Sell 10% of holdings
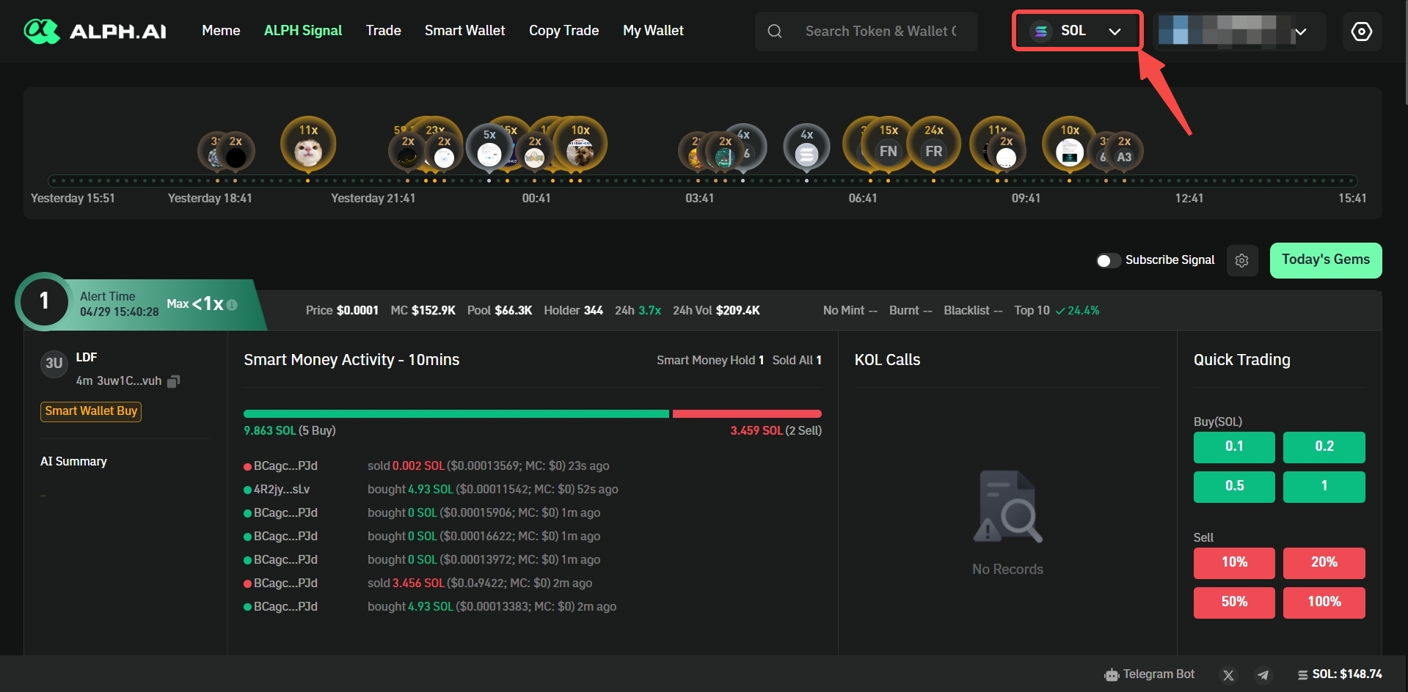Screen dimensions: 1408x692 [x=1234, y=563]
